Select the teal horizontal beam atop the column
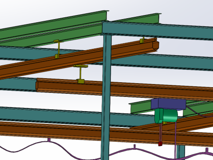The height and width of the screenshot is (160, 213). click(x=158, y=30)
